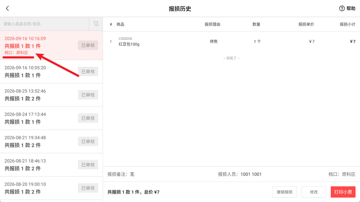Click the help question mark icon
The width and height of the screenshot is (360, 202).
[342, 8]
